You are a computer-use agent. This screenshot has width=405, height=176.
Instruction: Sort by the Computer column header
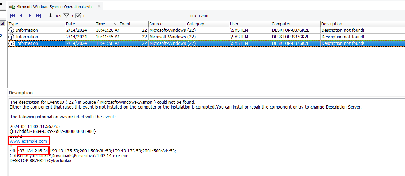pyautogui.click(x=295, y=24)
